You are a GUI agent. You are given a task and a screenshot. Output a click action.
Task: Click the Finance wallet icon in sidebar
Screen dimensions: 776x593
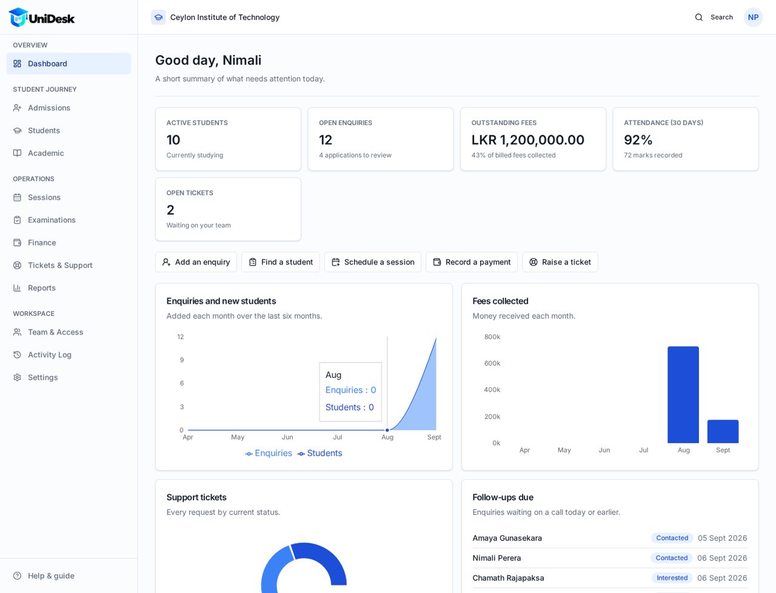(18, 243)
